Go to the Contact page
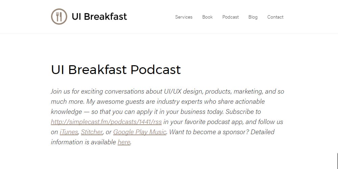Image resolution: width=338 pixels, height=169 pixels. click(x=275, y=17)
